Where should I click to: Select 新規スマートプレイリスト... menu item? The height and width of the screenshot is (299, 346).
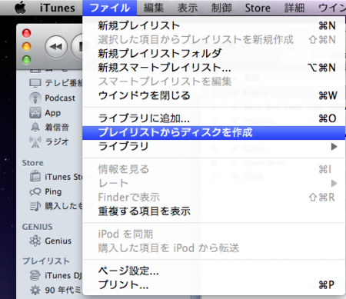coord(214,68)
